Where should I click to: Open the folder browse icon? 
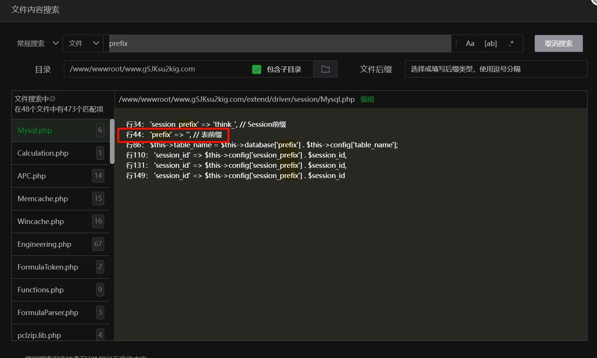pyautogui.click(x=325, y=69)
